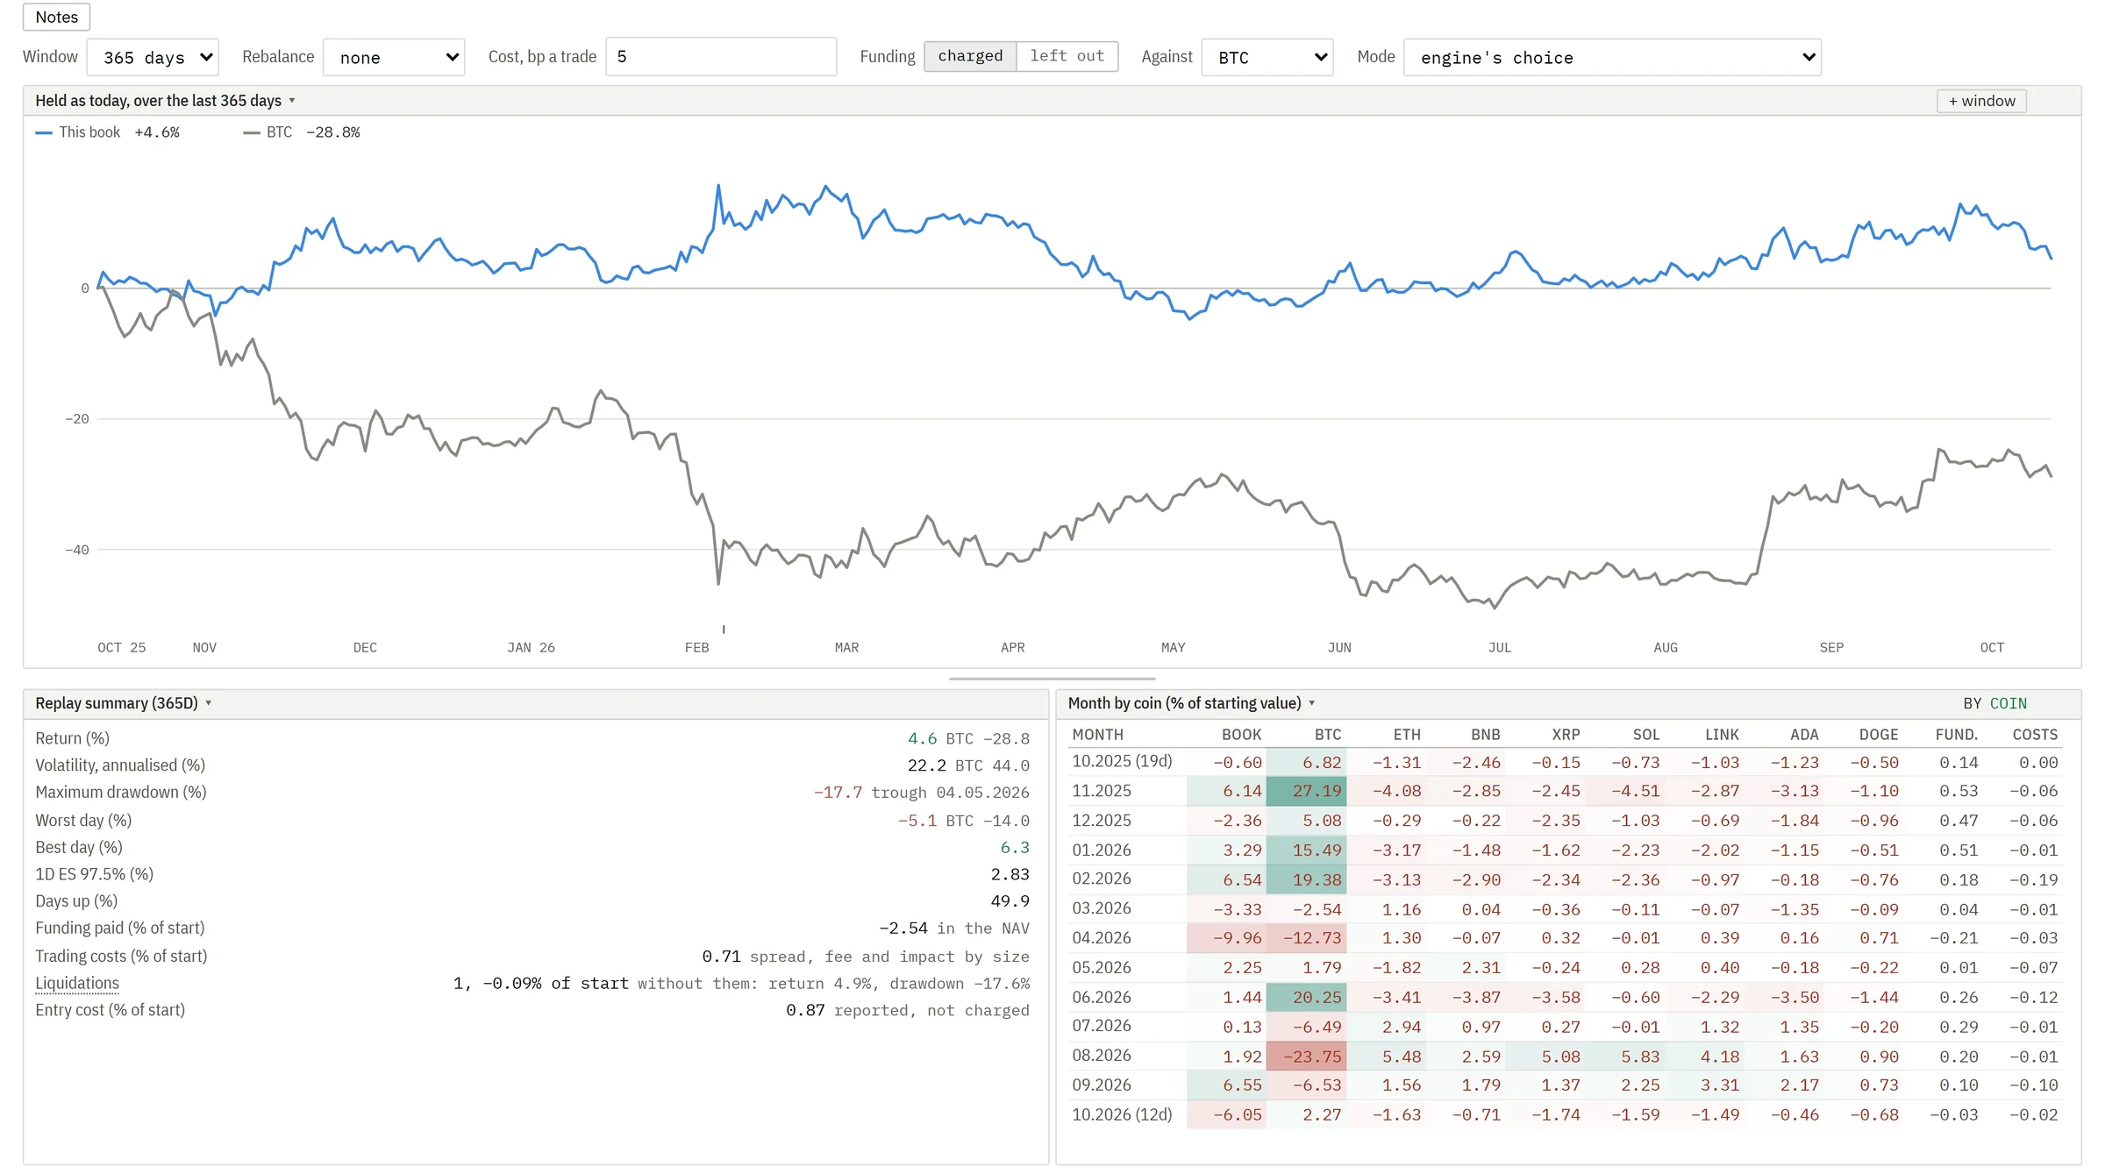
Task: Select the 02.2026 row label
Action: pos(1102,879)
